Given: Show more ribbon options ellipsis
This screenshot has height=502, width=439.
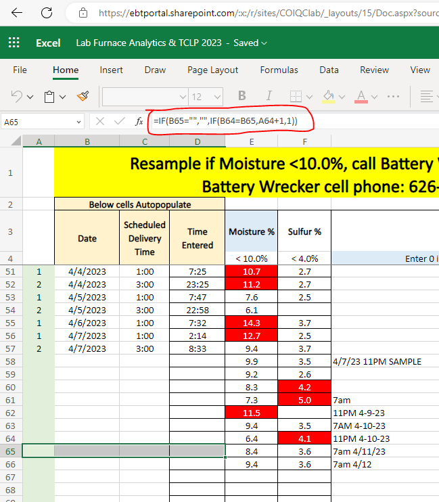Looking at the screenshot, I should click(x=393, y=96).
